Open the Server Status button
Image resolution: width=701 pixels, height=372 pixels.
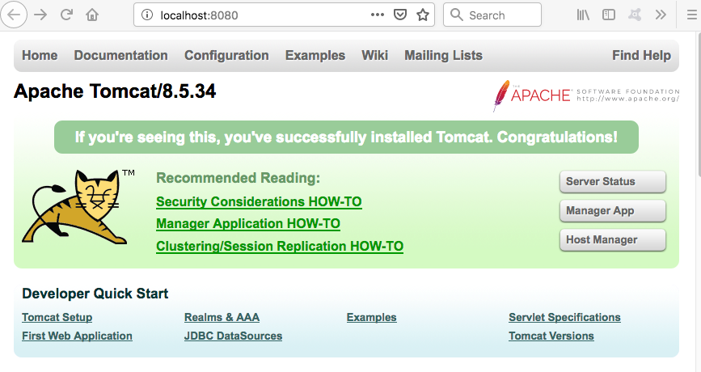(613, 181)
